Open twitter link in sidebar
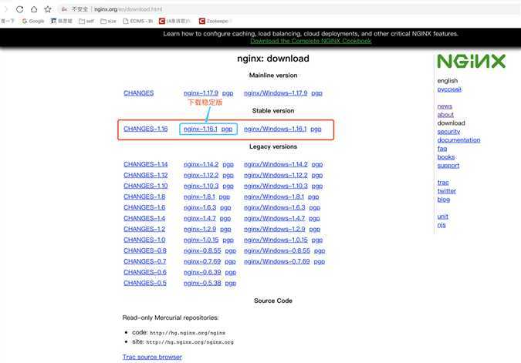 (447, 191)
